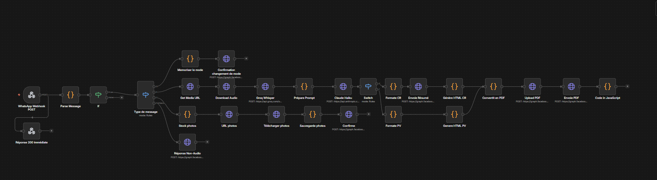
Task: Click the Télécharger photos node
Action: [276, 114]
